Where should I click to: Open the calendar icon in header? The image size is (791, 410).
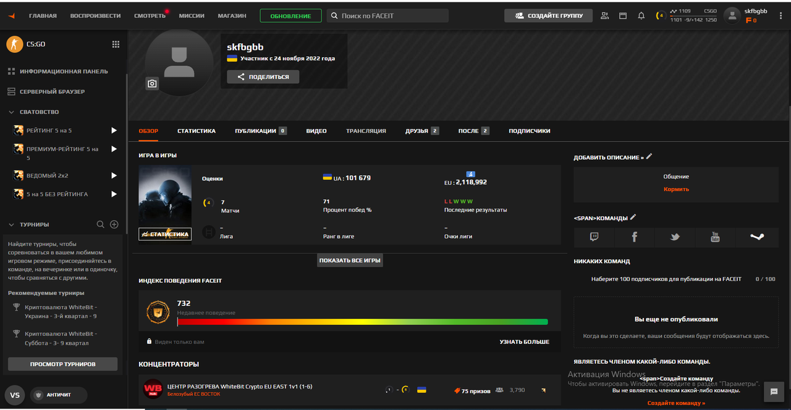(x=623, y=15)
